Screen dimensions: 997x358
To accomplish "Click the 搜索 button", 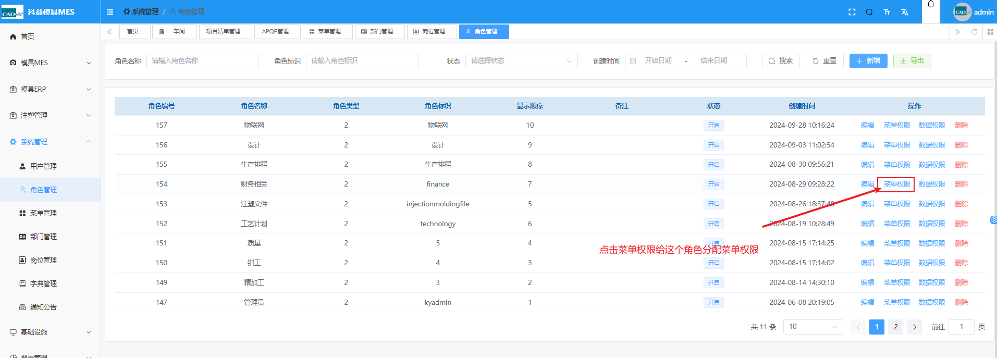I will (781, 61).
